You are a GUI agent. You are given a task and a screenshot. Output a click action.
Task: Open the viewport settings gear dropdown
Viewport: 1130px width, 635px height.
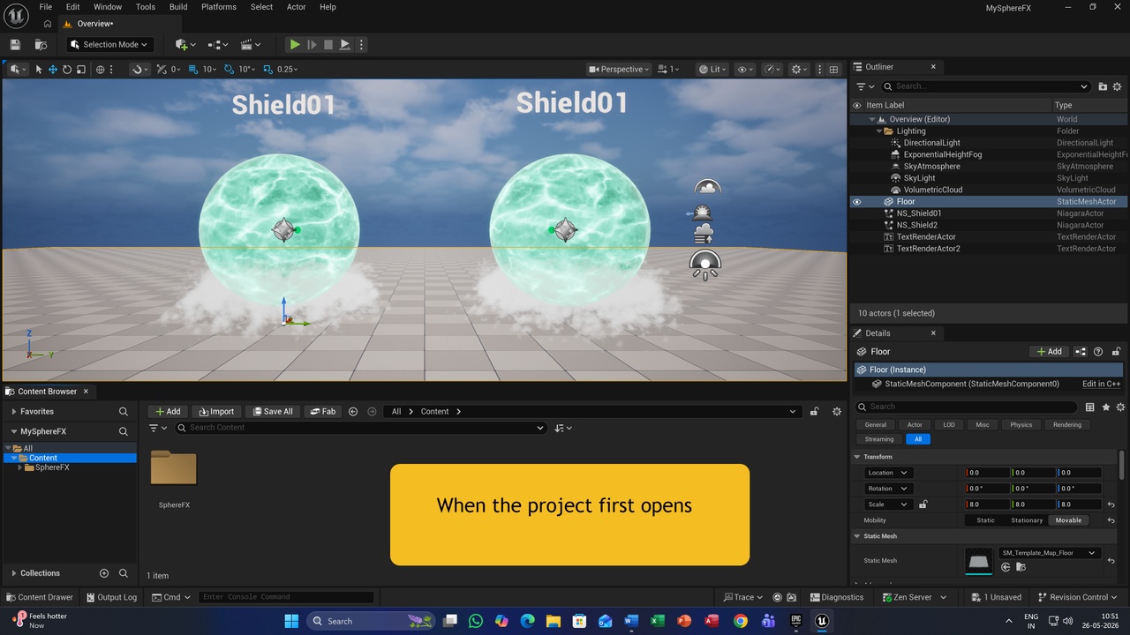(800, 69)
